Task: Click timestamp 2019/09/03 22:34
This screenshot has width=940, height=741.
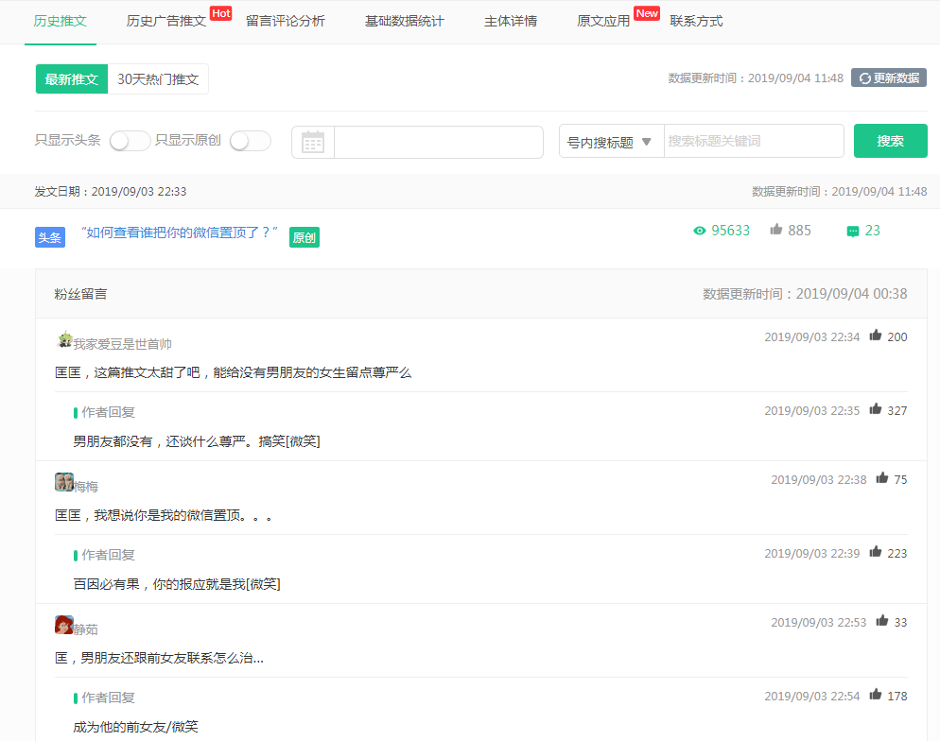Action: [x=811, y=336]
